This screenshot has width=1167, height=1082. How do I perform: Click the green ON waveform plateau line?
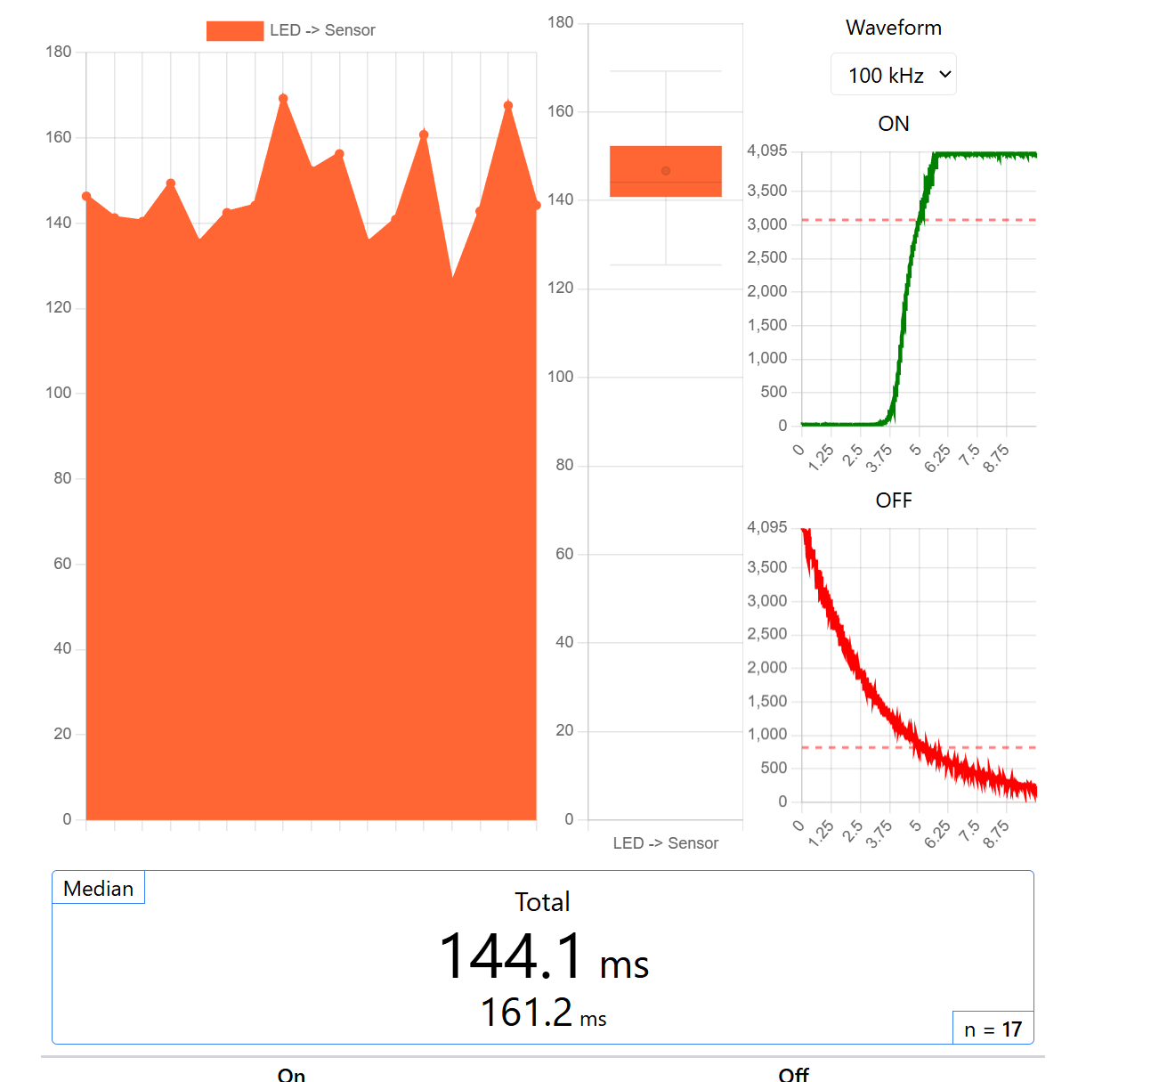[x=979, y=155]
